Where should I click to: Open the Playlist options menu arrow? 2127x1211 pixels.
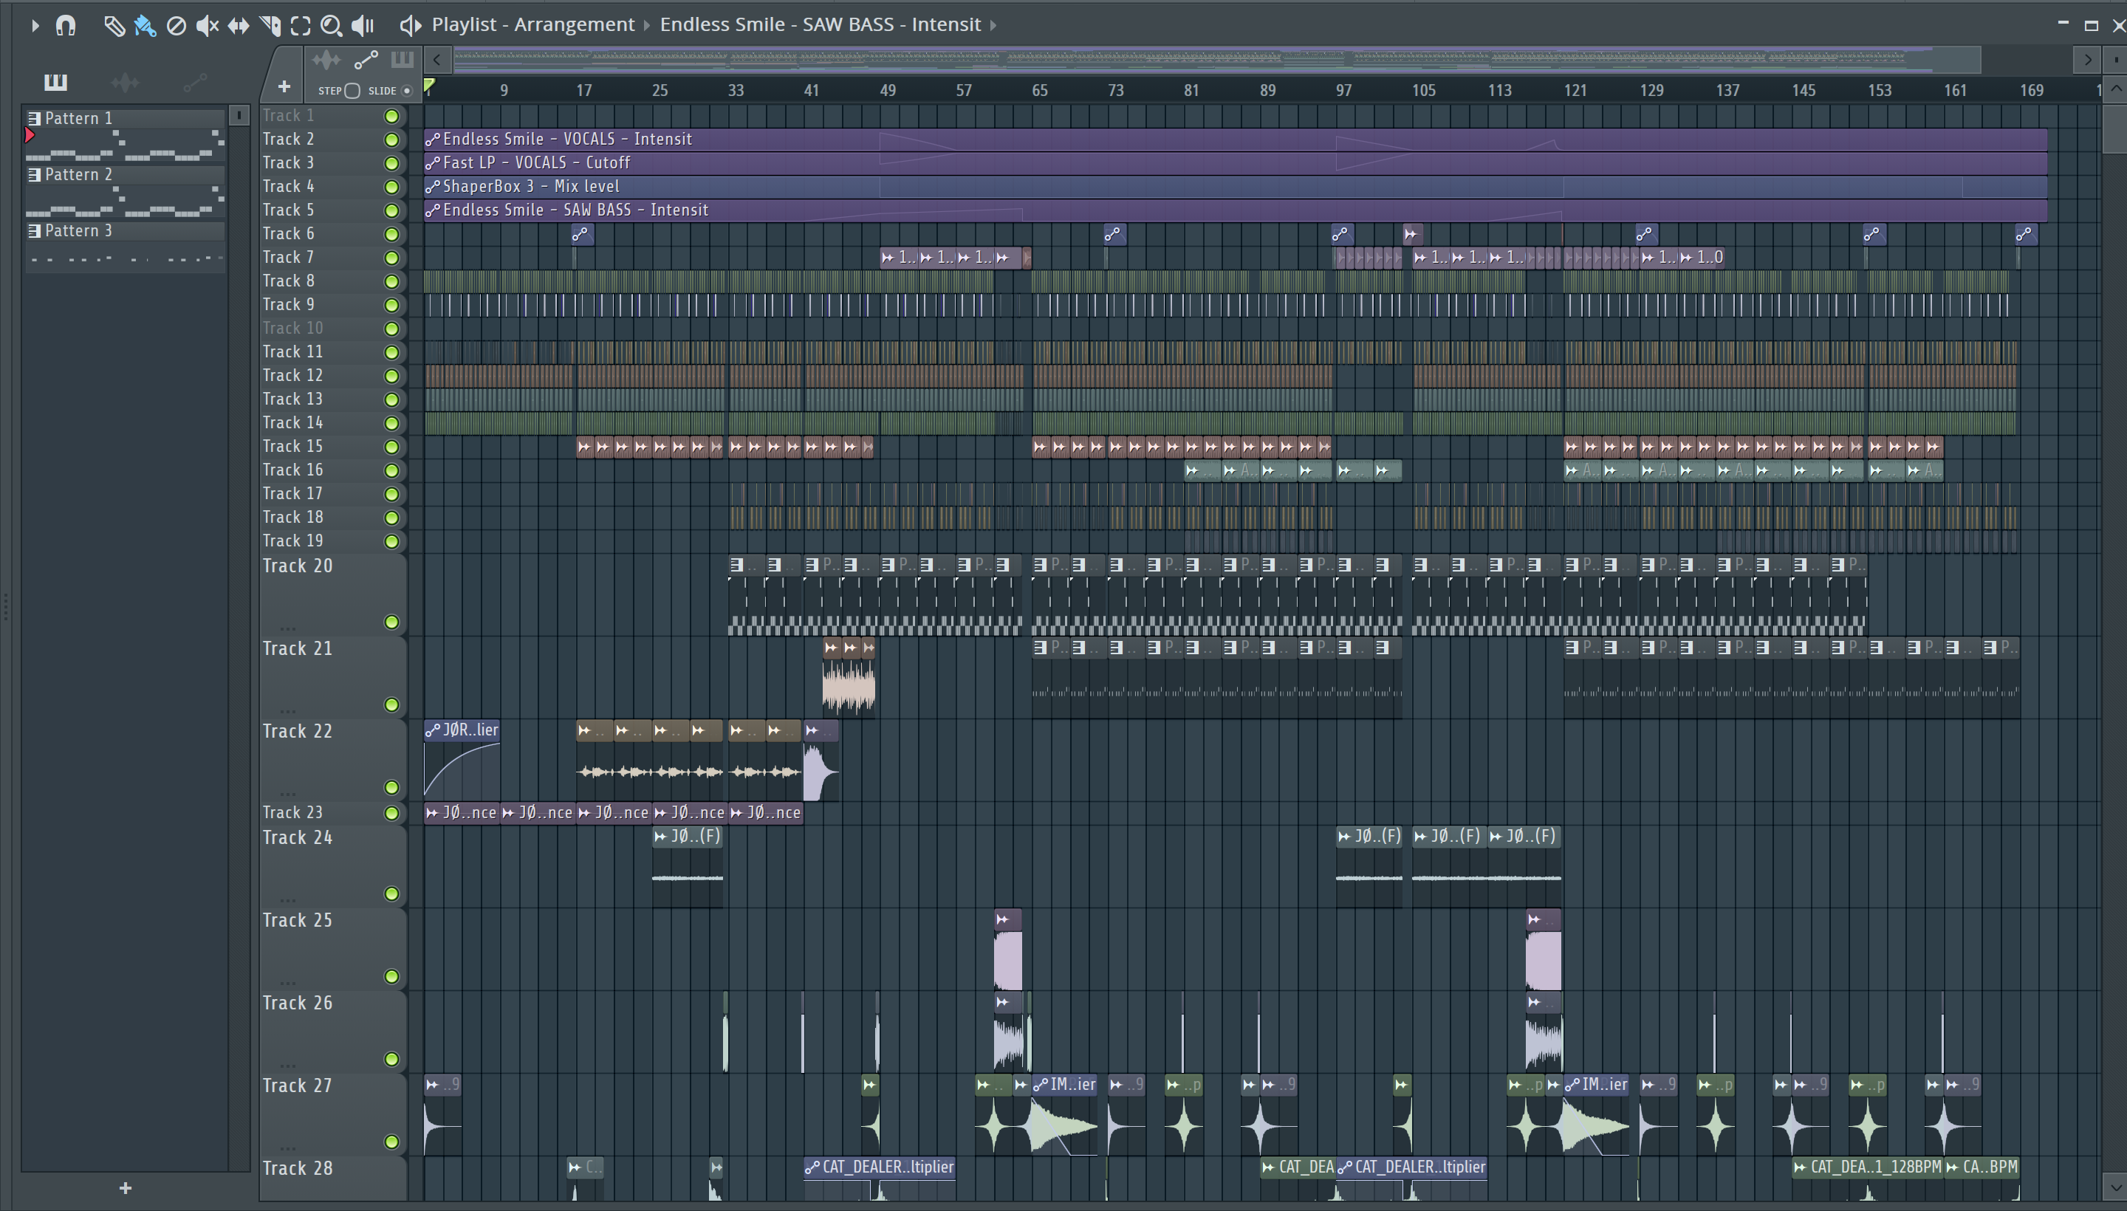(x=34, y=26)
